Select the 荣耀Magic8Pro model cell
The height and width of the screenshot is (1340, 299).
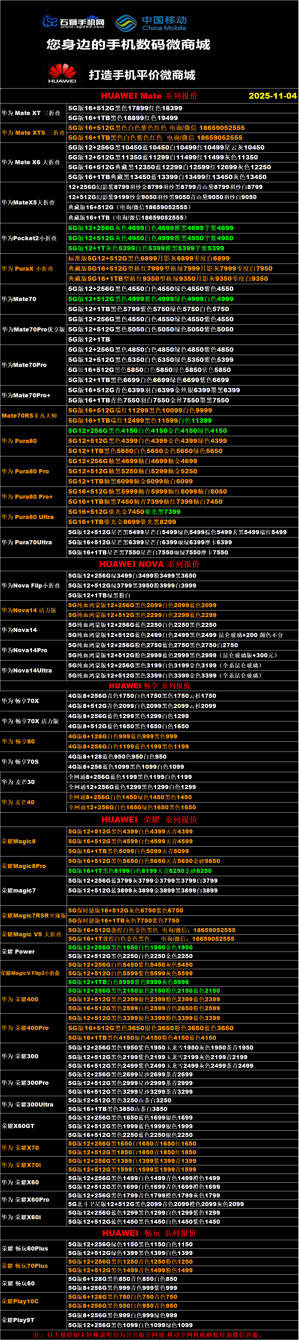24,866
